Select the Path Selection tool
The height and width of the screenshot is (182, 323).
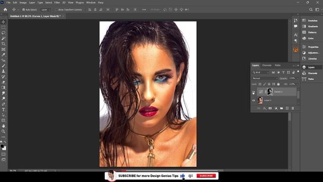pos(4,115)
